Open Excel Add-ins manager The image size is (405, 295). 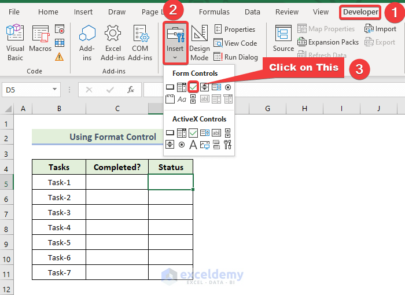[x=113, y=43]
